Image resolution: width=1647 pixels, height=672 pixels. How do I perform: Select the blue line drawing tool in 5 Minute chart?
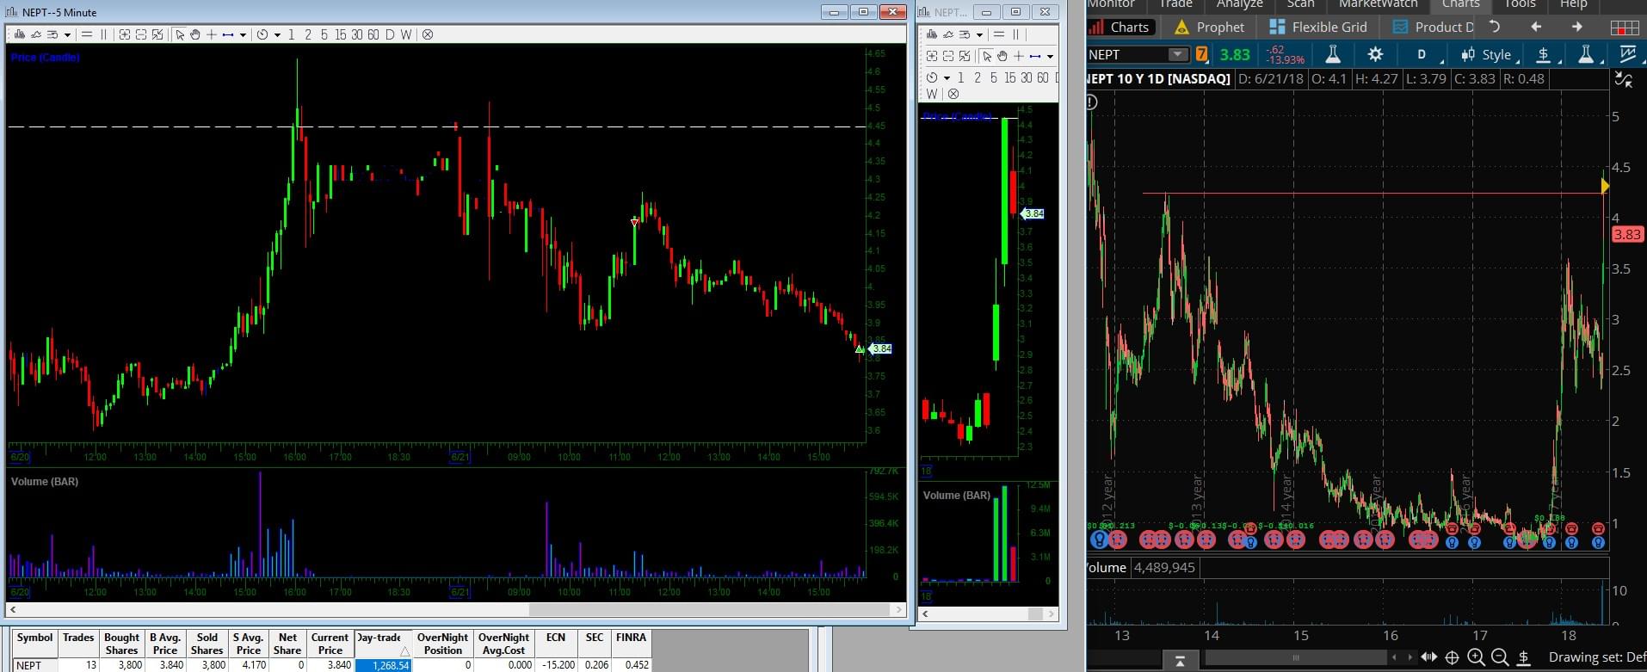[228, 34]
